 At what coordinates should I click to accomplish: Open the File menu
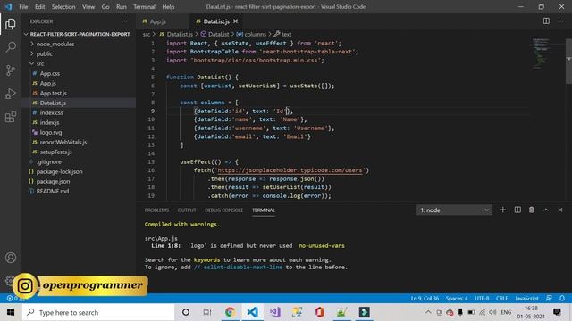[x=23, y=7]
